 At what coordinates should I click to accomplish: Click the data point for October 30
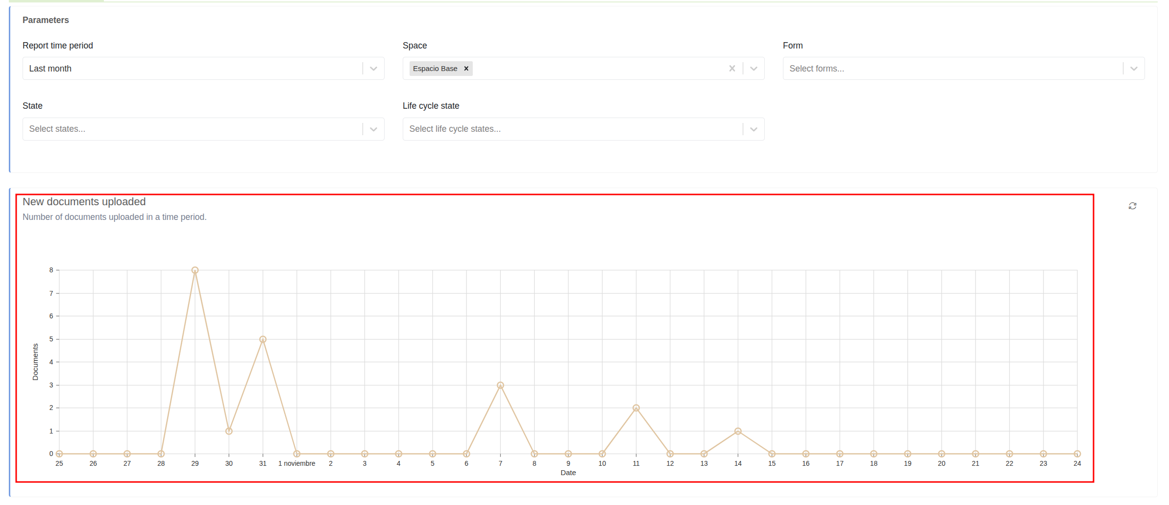(229, 431)
